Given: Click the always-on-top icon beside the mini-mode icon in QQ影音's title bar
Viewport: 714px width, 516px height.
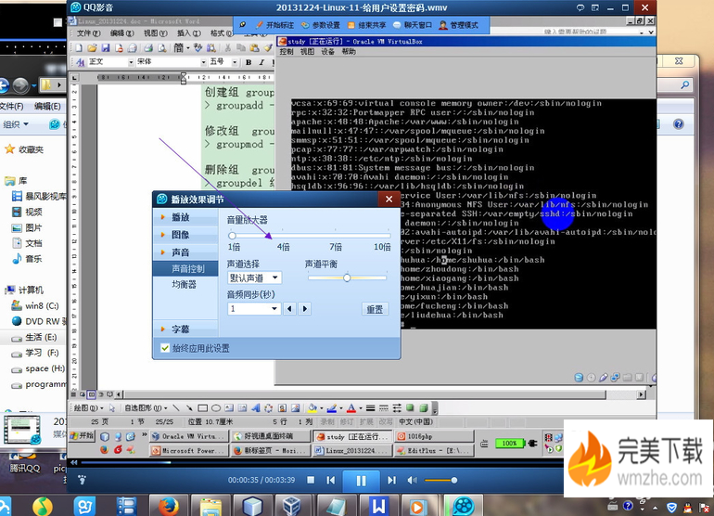Looking at the screenshot, I should click(x=580, y=7).
